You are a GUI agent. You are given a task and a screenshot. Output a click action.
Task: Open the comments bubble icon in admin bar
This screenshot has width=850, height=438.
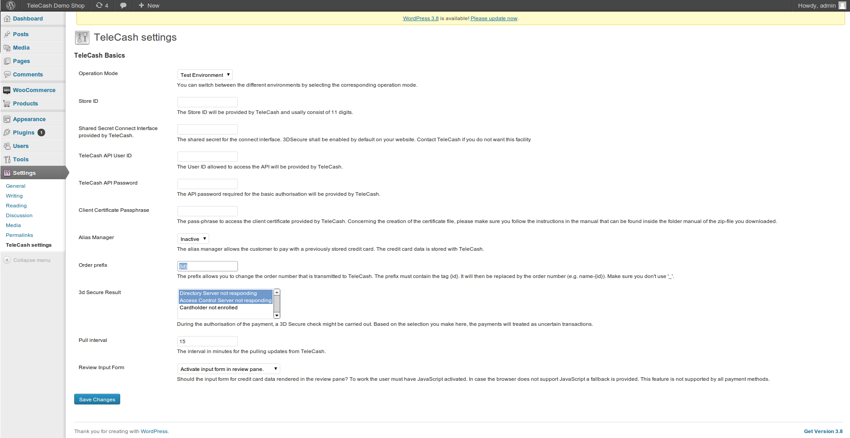(123, 5)
